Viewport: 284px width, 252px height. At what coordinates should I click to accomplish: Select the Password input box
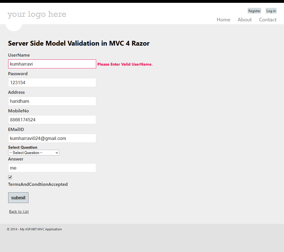(52, 82)
